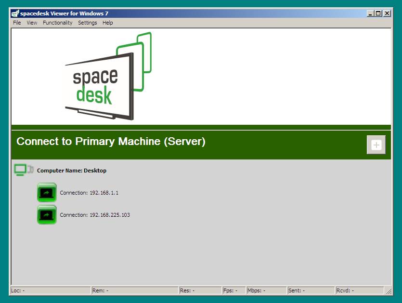The image size is (402, 303).
Task: Click the spacedesk title bar app icon
Action: point(15,13)
